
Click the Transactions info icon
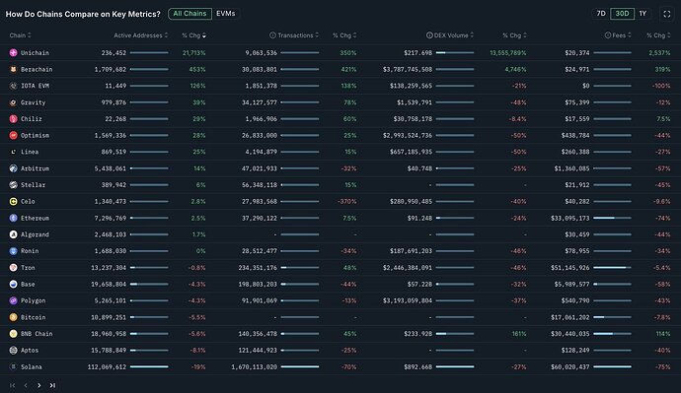[x=272, y=35]
